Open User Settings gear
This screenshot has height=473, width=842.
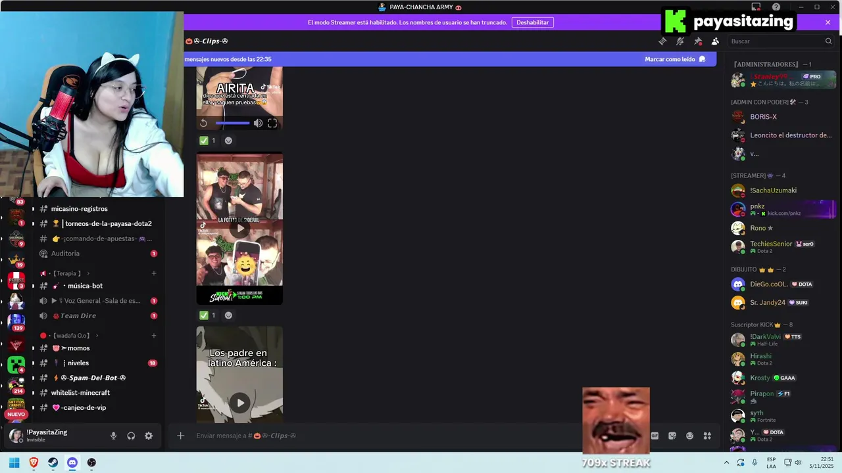click(x=149, y=436)
